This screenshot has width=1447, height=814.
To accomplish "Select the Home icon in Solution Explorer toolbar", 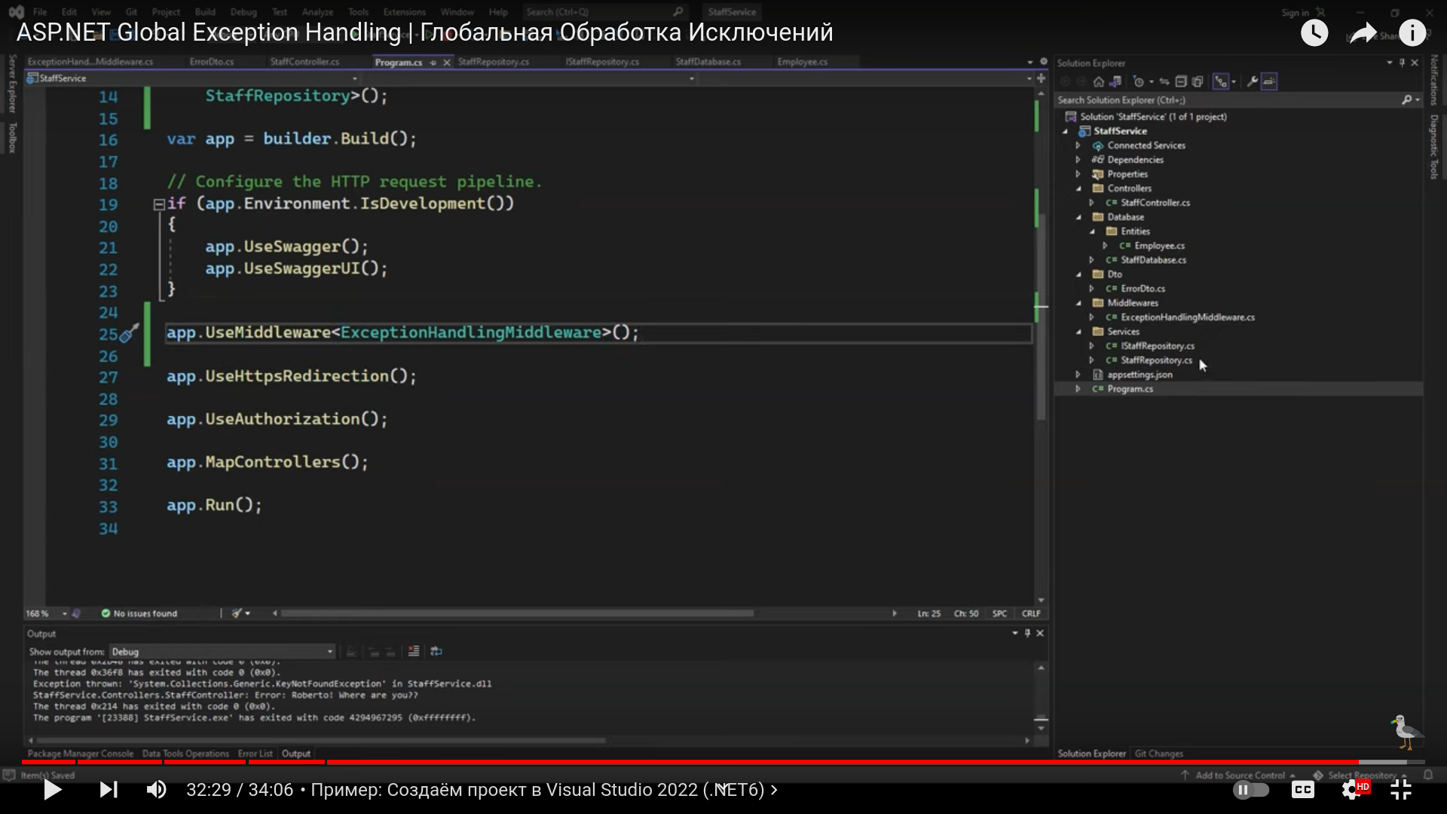I will (x=1099, y=81).
